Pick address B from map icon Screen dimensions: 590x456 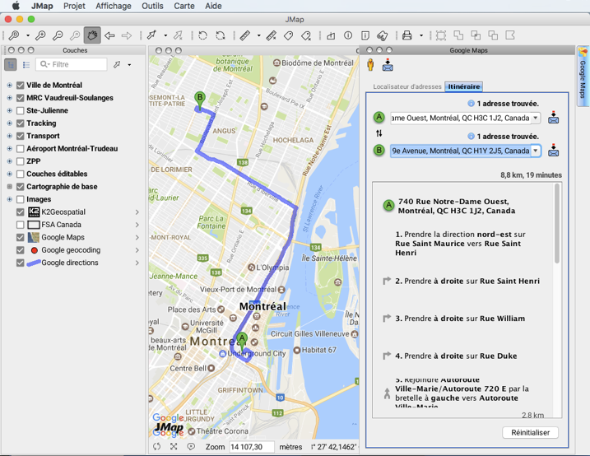(553, 150)
